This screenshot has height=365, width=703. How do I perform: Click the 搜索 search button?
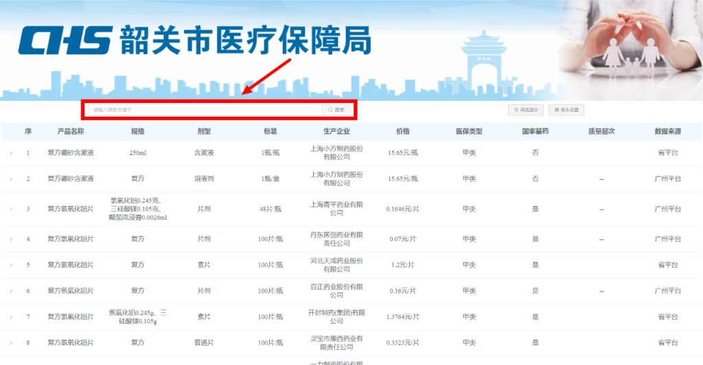pyautogui.click(x=336, y=110)
